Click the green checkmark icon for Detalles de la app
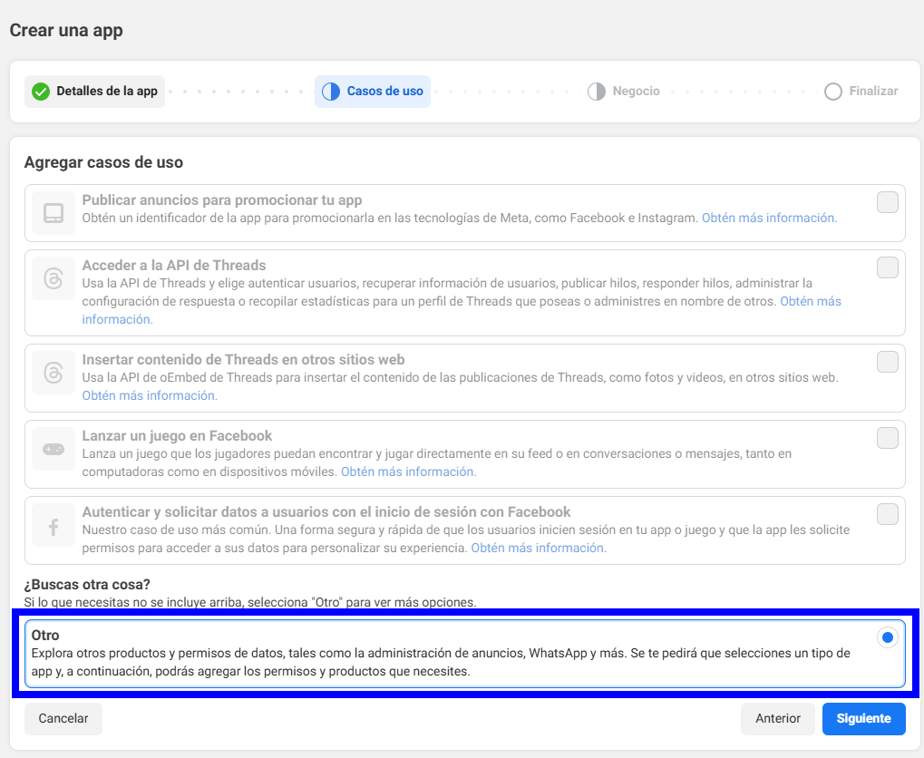924x758 pixels. 41,92
